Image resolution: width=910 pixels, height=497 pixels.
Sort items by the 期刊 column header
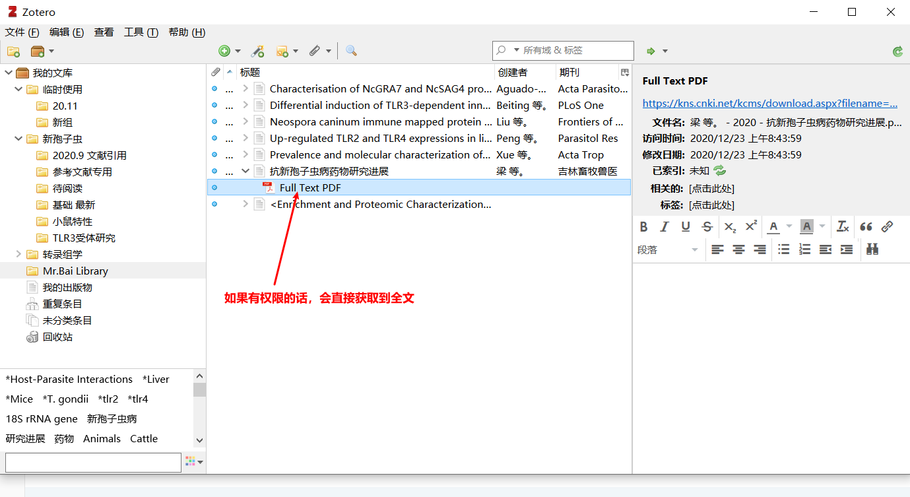coord(587,72)
